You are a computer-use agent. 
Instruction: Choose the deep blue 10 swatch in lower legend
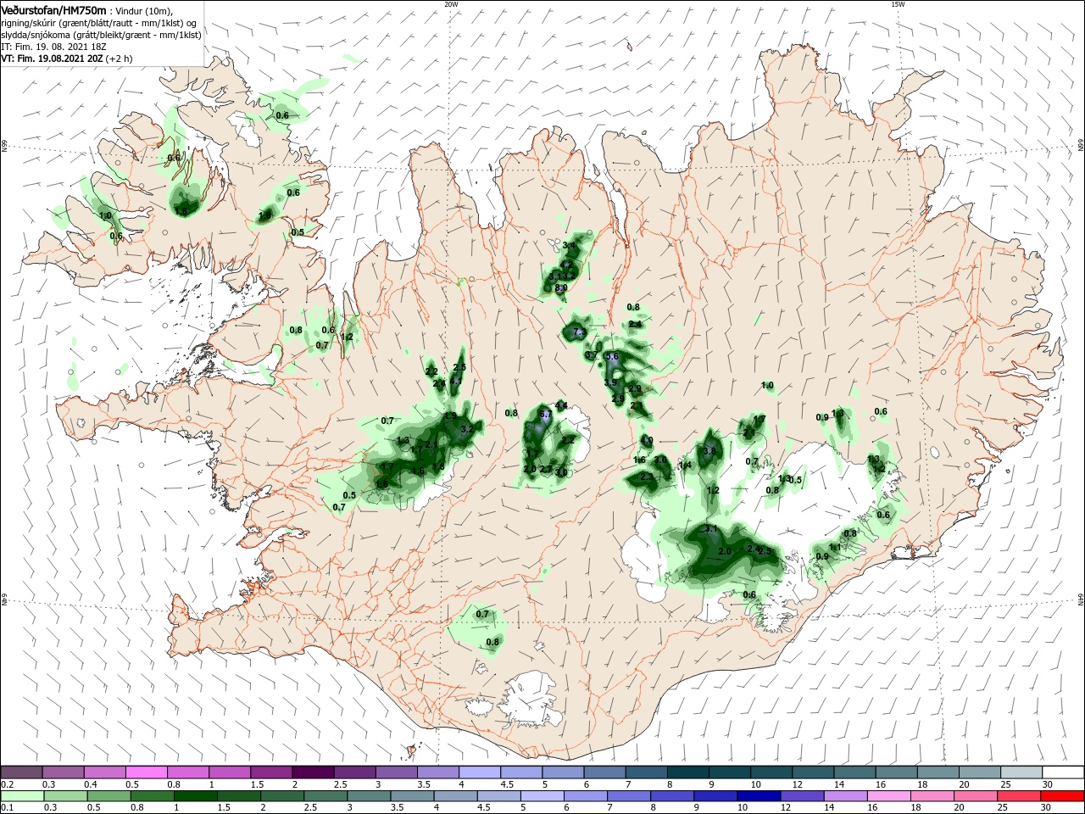click(x=759, y=796)
